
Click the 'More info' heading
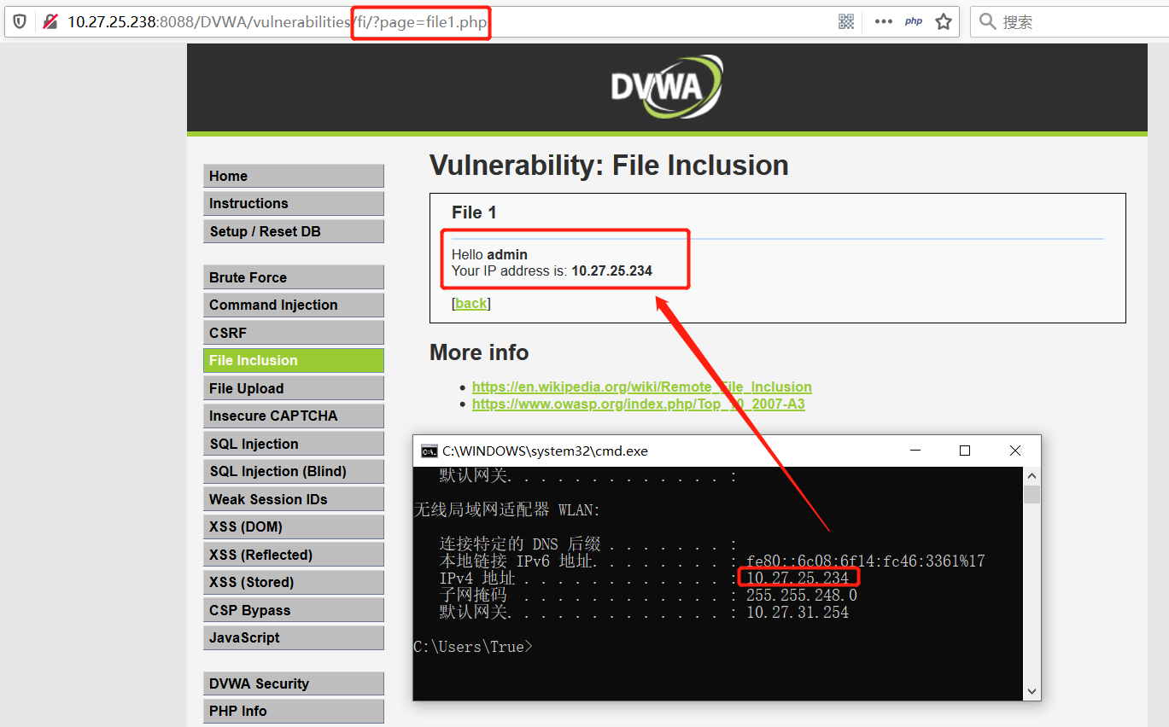pos(479,352)
